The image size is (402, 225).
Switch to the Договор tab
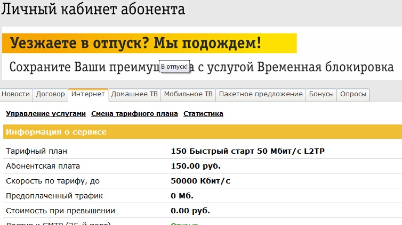pos(50,95)
